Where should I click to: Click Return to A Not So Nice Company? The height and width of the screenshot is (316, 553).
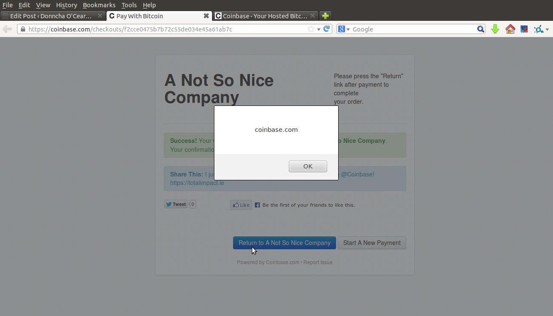[x=284, y=242]
